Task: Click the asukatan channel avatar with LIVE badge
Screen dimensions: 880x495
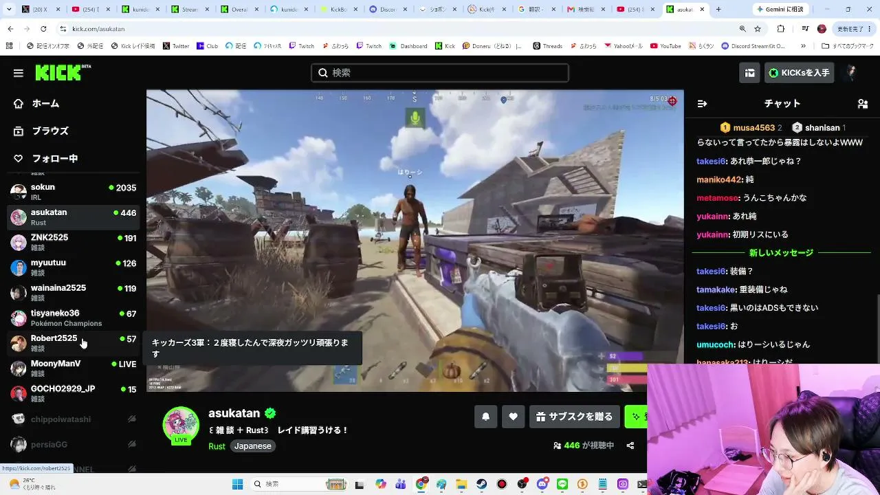Action: 181,425
